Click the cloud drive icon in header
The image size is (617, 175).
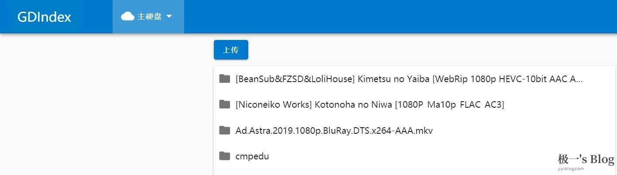coord(127,17)
